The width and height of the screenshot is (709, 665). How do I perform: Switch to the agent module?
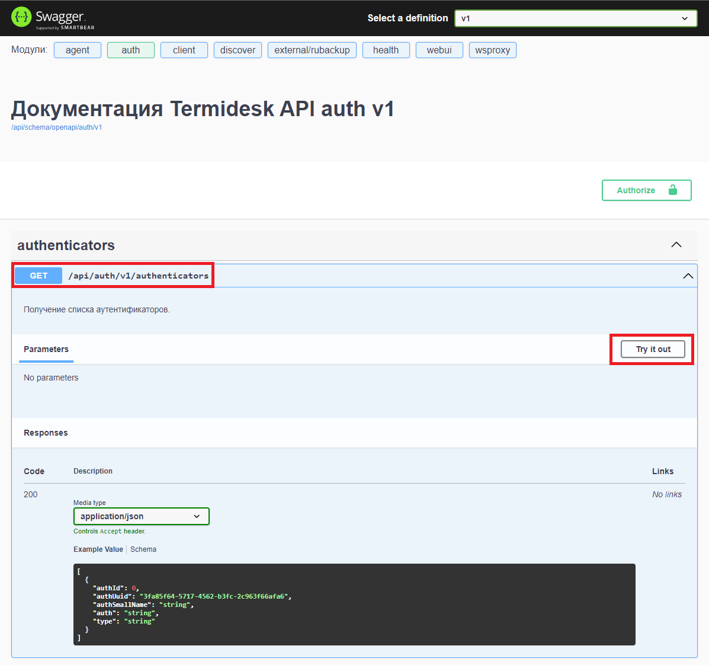click(x=78, y=50)
